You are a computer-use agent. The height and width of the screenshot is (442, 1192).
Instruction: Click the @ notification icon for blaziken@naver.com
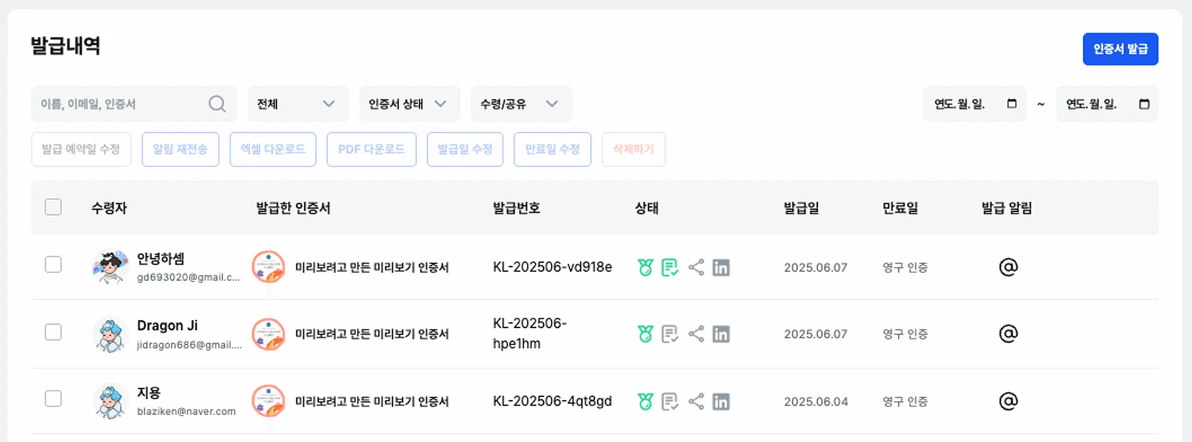[1008, 401]
